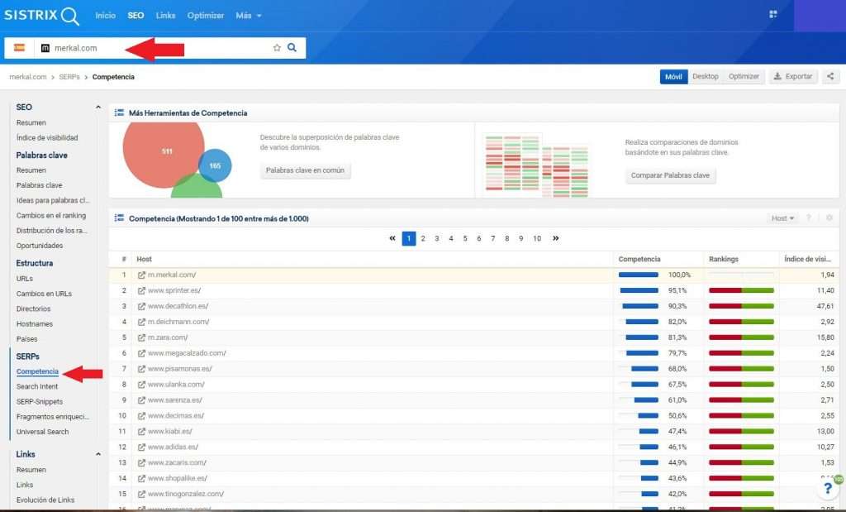Go to page 2 of results
Image resolution: width=846 pixels, height=512 pixels.
[423, 238]
